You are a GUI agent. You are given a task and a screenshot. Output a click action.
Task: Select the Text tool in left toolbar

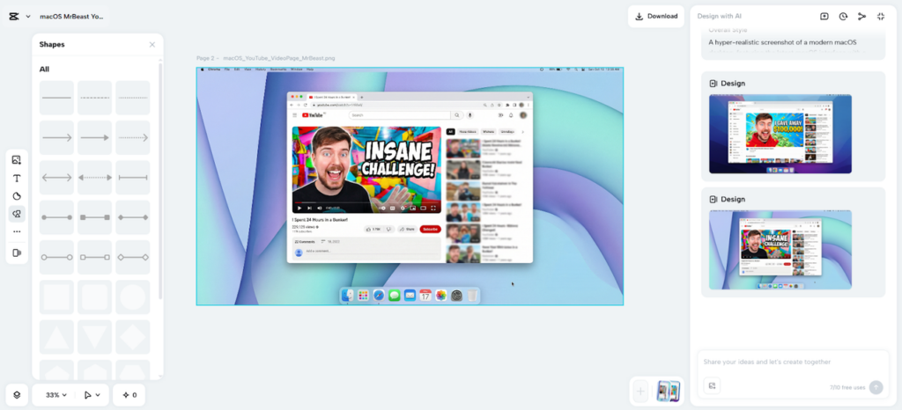(x=17, y=178)
